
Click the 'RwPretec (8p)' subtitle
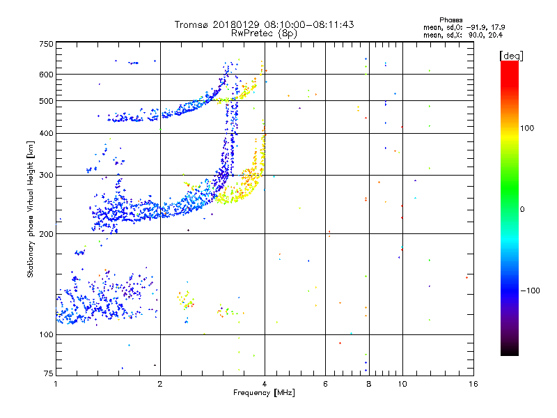click(x=264, y=33)
